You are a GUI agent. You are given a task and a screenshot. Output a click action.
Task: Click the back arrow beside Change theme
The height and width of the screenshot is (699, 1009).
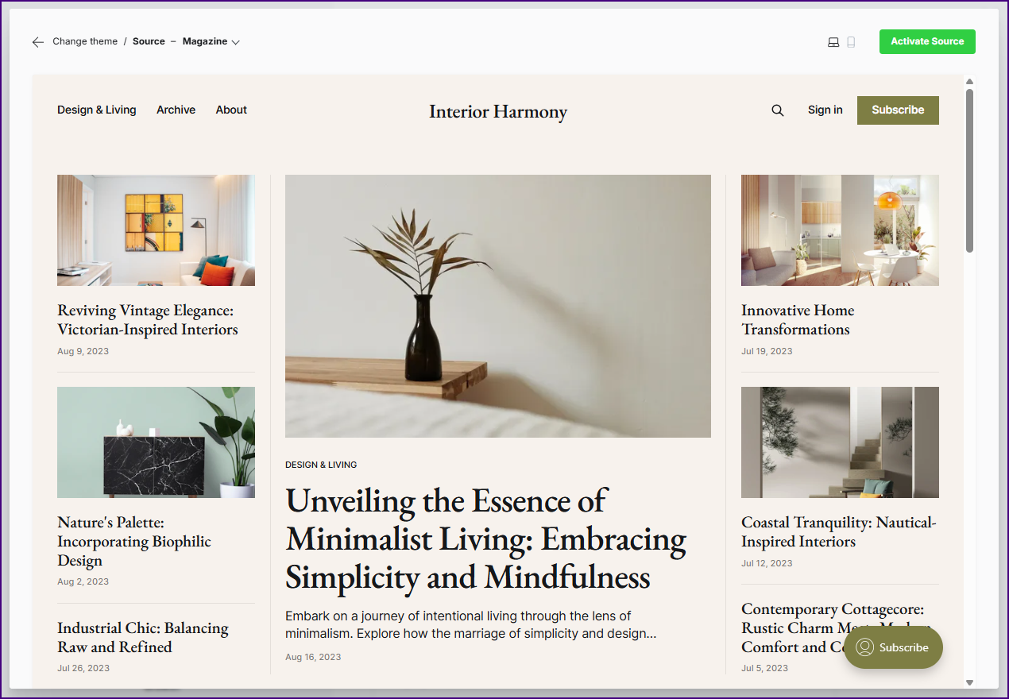(x=37, y=42)
